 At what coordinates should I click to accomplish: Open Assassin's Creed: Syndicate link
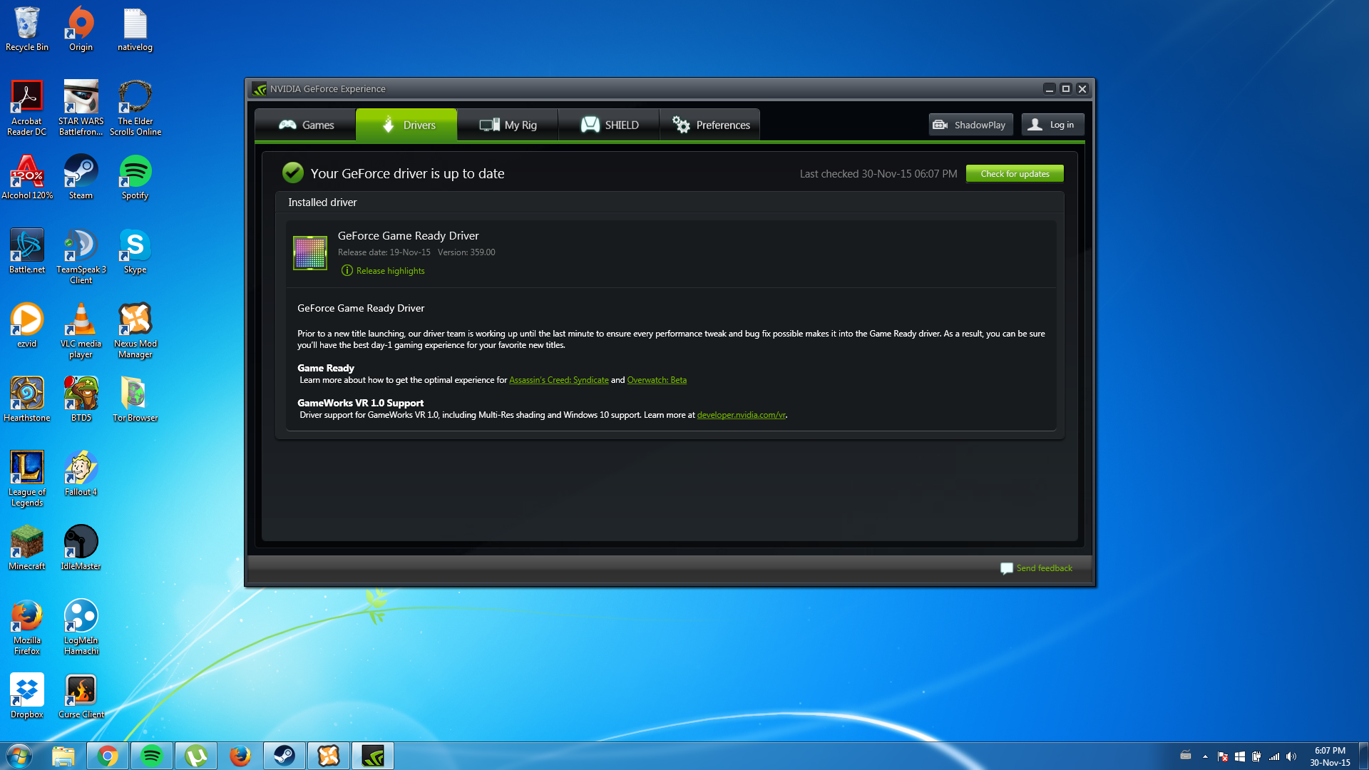point(559,380)
